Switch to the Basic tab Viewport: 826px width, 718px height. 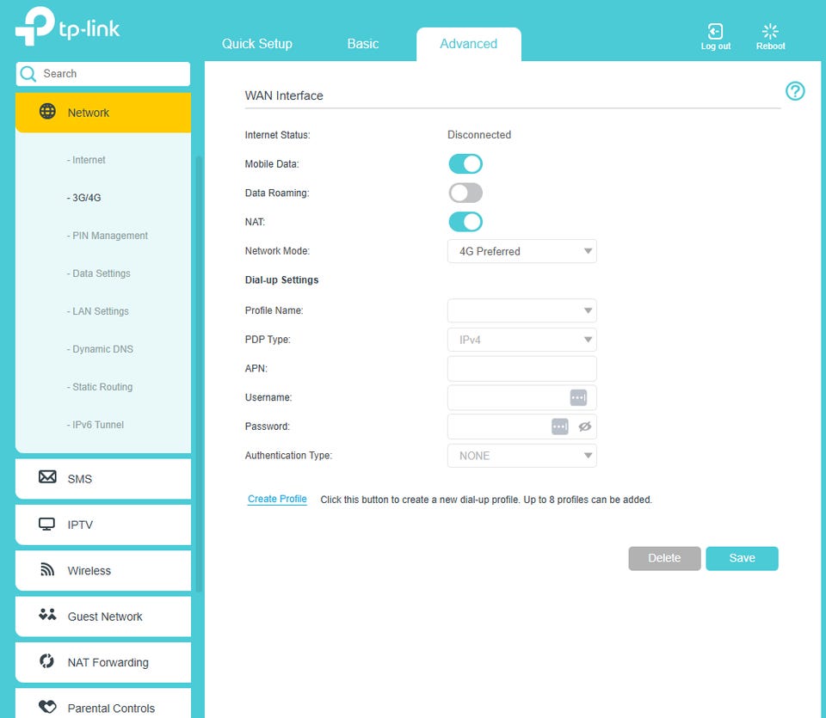362,44
